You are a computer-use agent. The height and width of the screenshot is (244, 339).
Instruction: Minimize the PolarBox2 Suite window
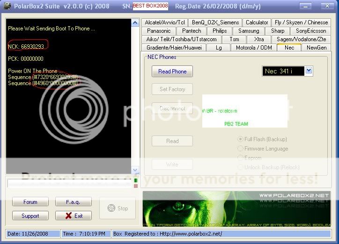[305, 6]
